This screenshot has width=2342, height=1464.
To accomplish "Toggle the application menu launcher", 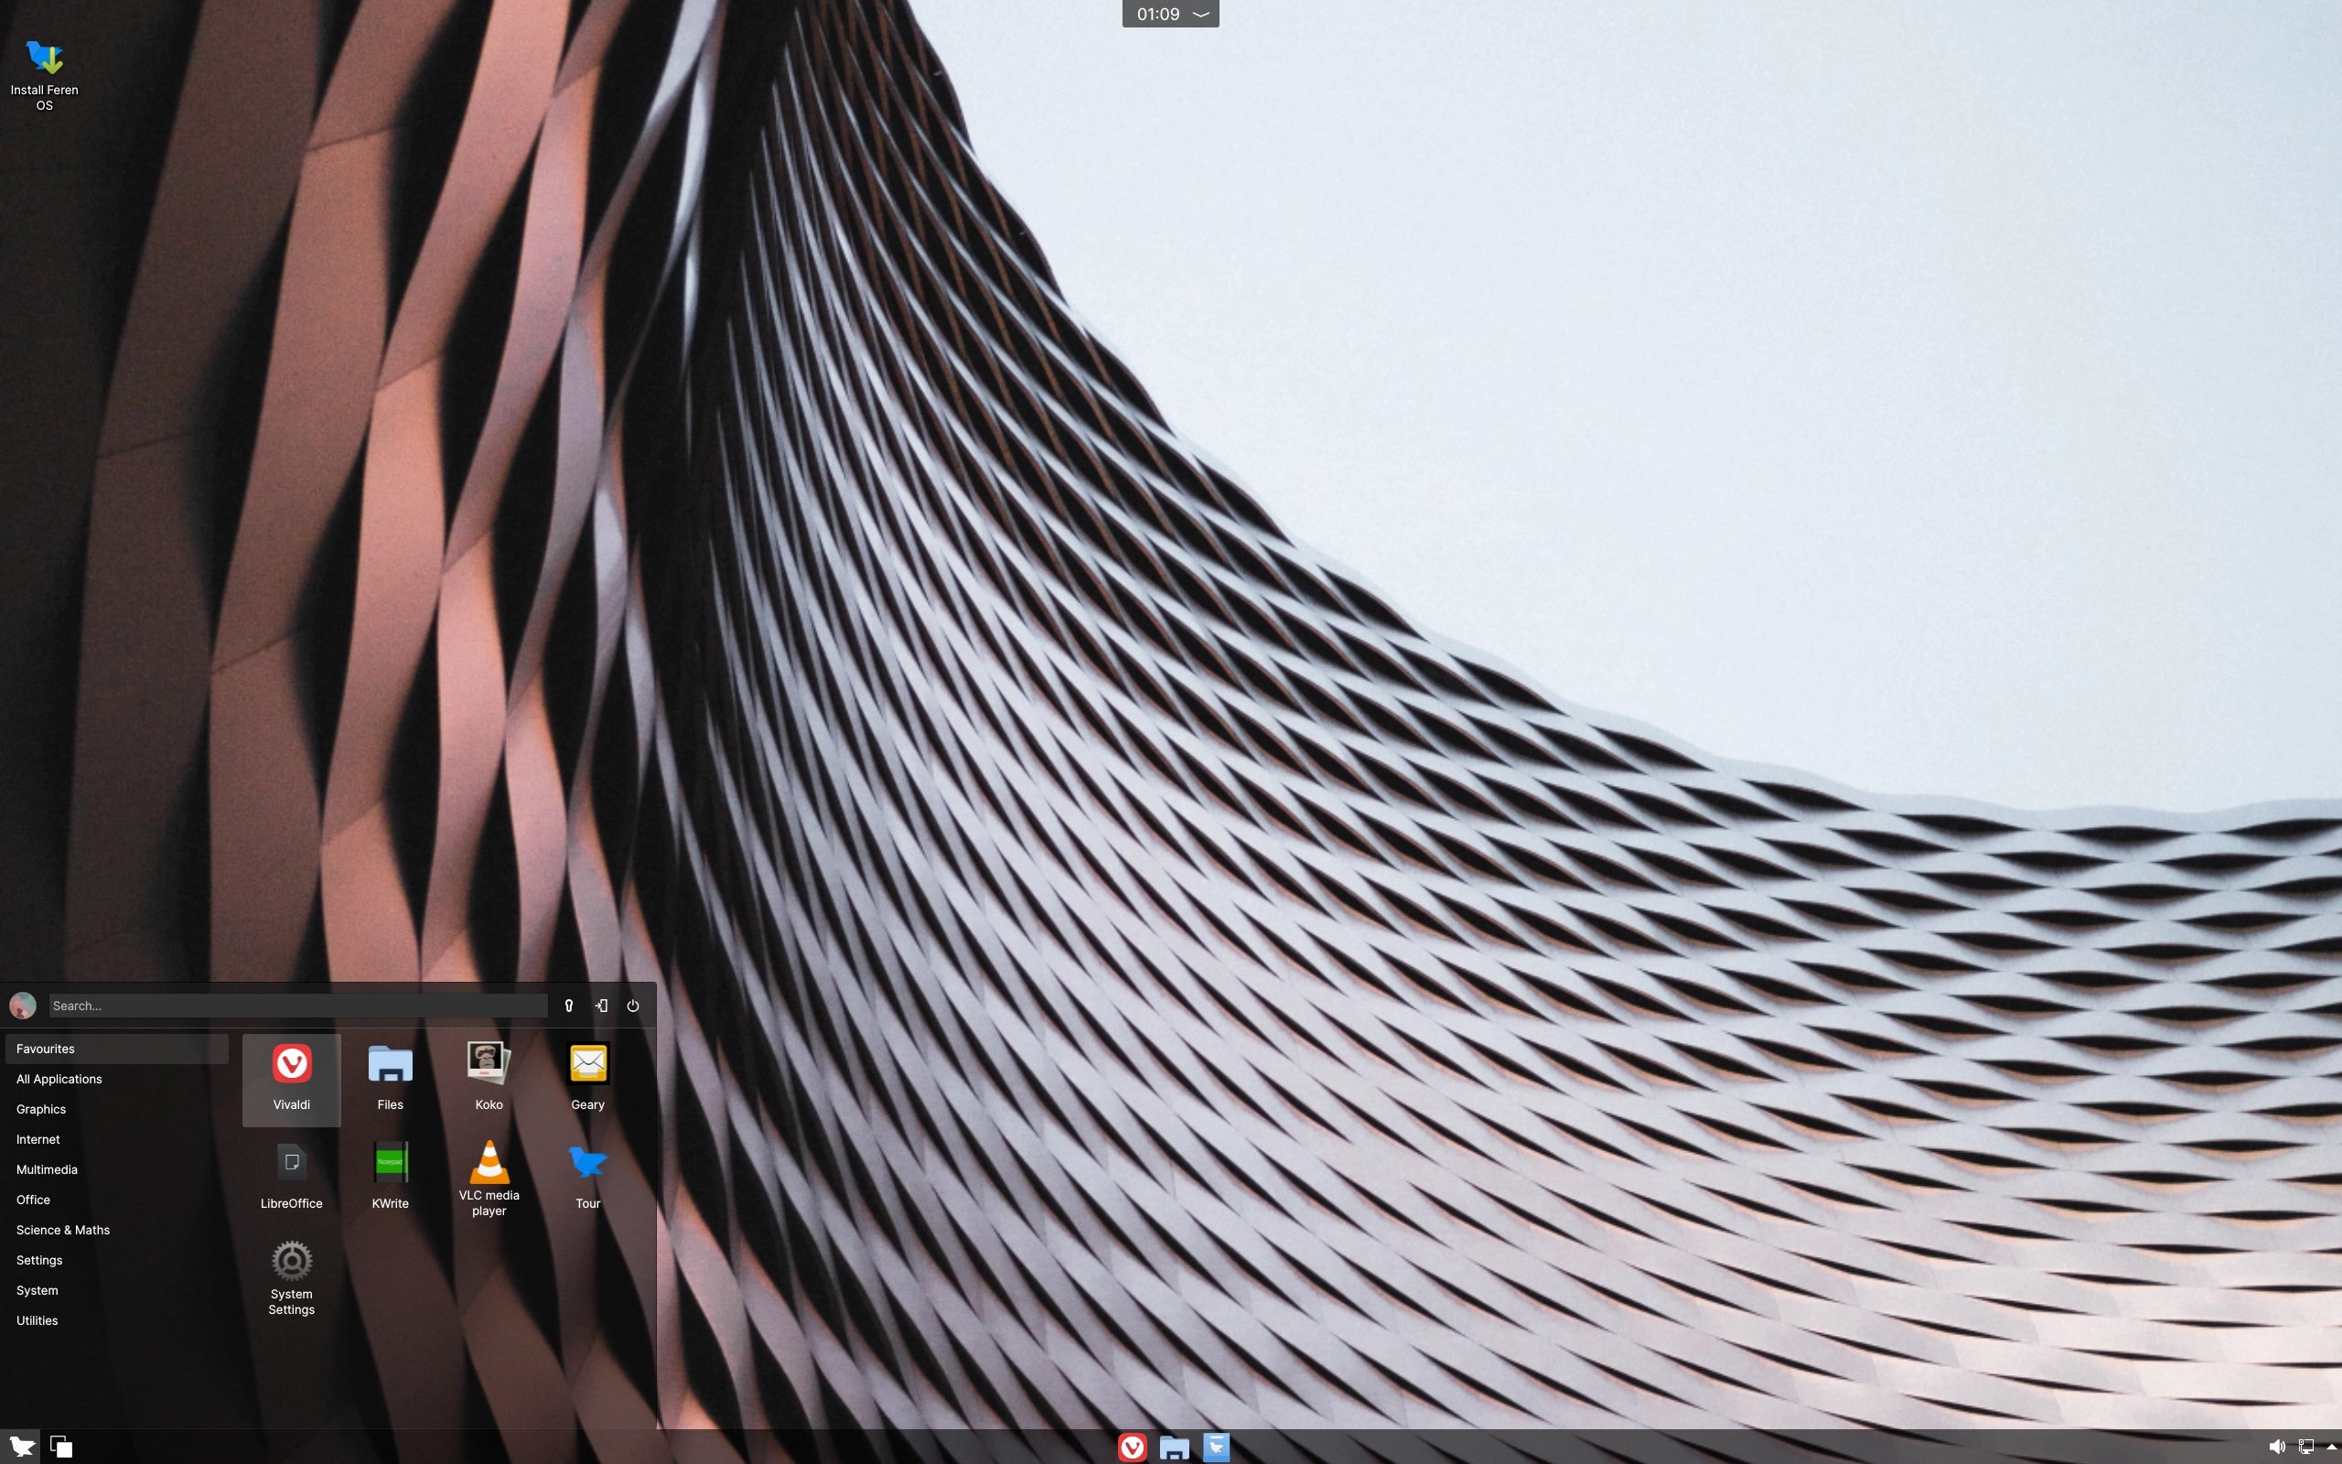I will pyautogui.click(x=21, y=1447).
